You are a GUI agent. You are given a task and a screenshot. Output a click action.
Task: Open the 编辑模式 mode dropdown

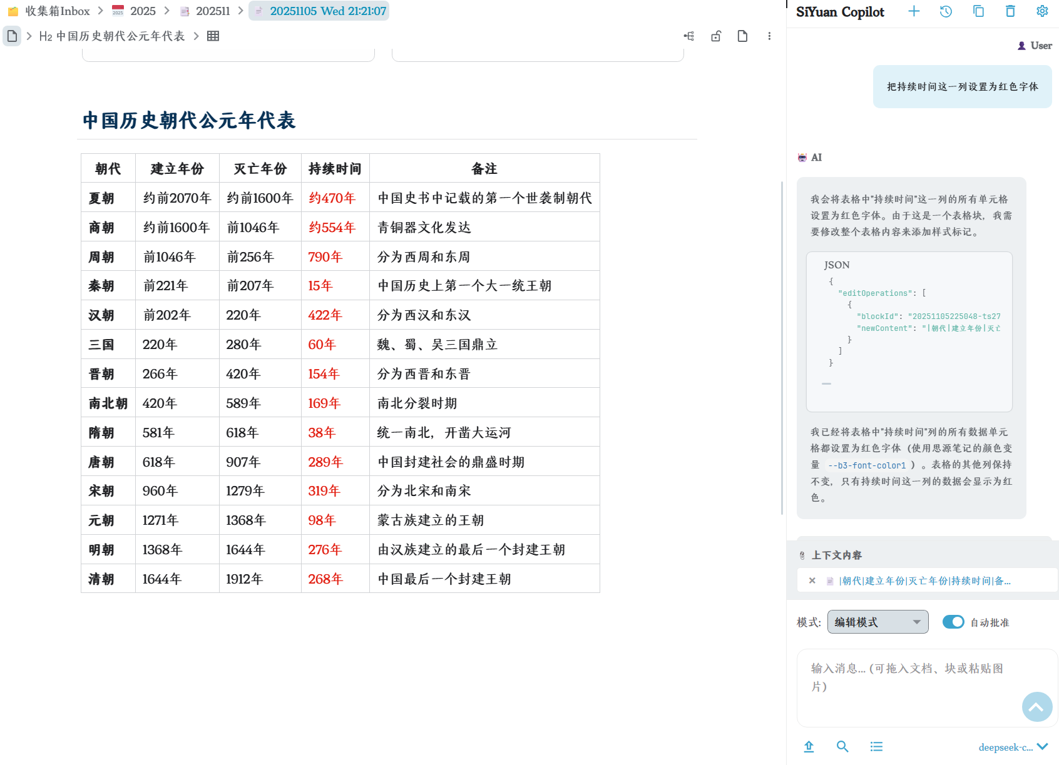click(877, 622)
